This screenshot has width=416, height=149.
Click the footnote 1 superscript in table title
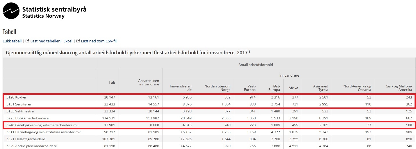click(x=249, y=52)
